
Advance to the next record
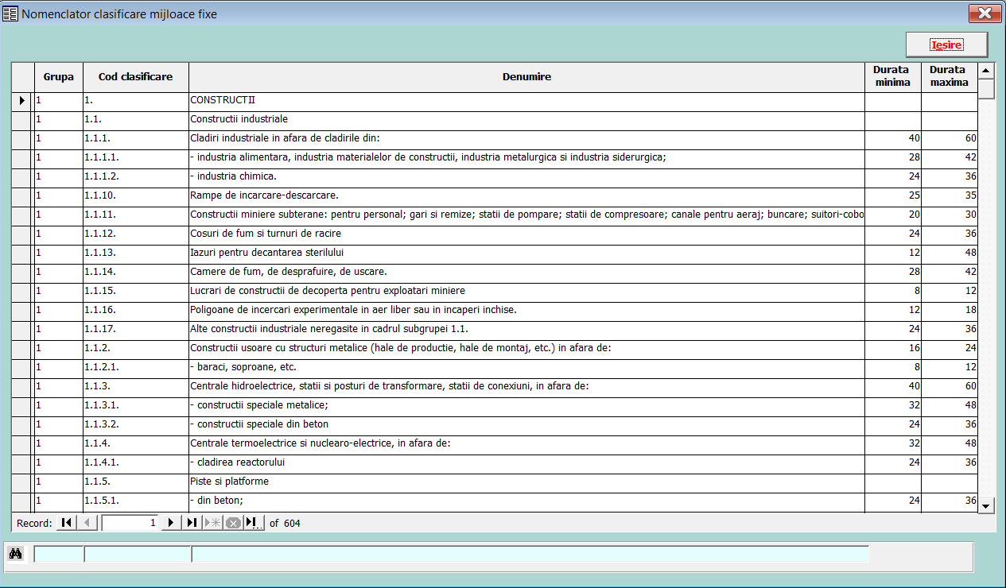pyautogui.click(x=170, y=522)
